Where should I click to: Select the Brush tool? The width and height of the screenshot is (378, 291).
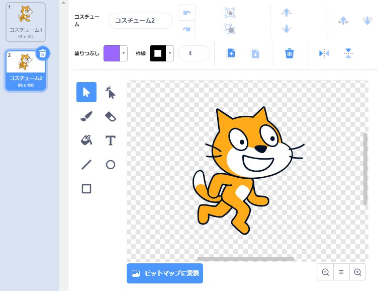(x=86, y=116)
